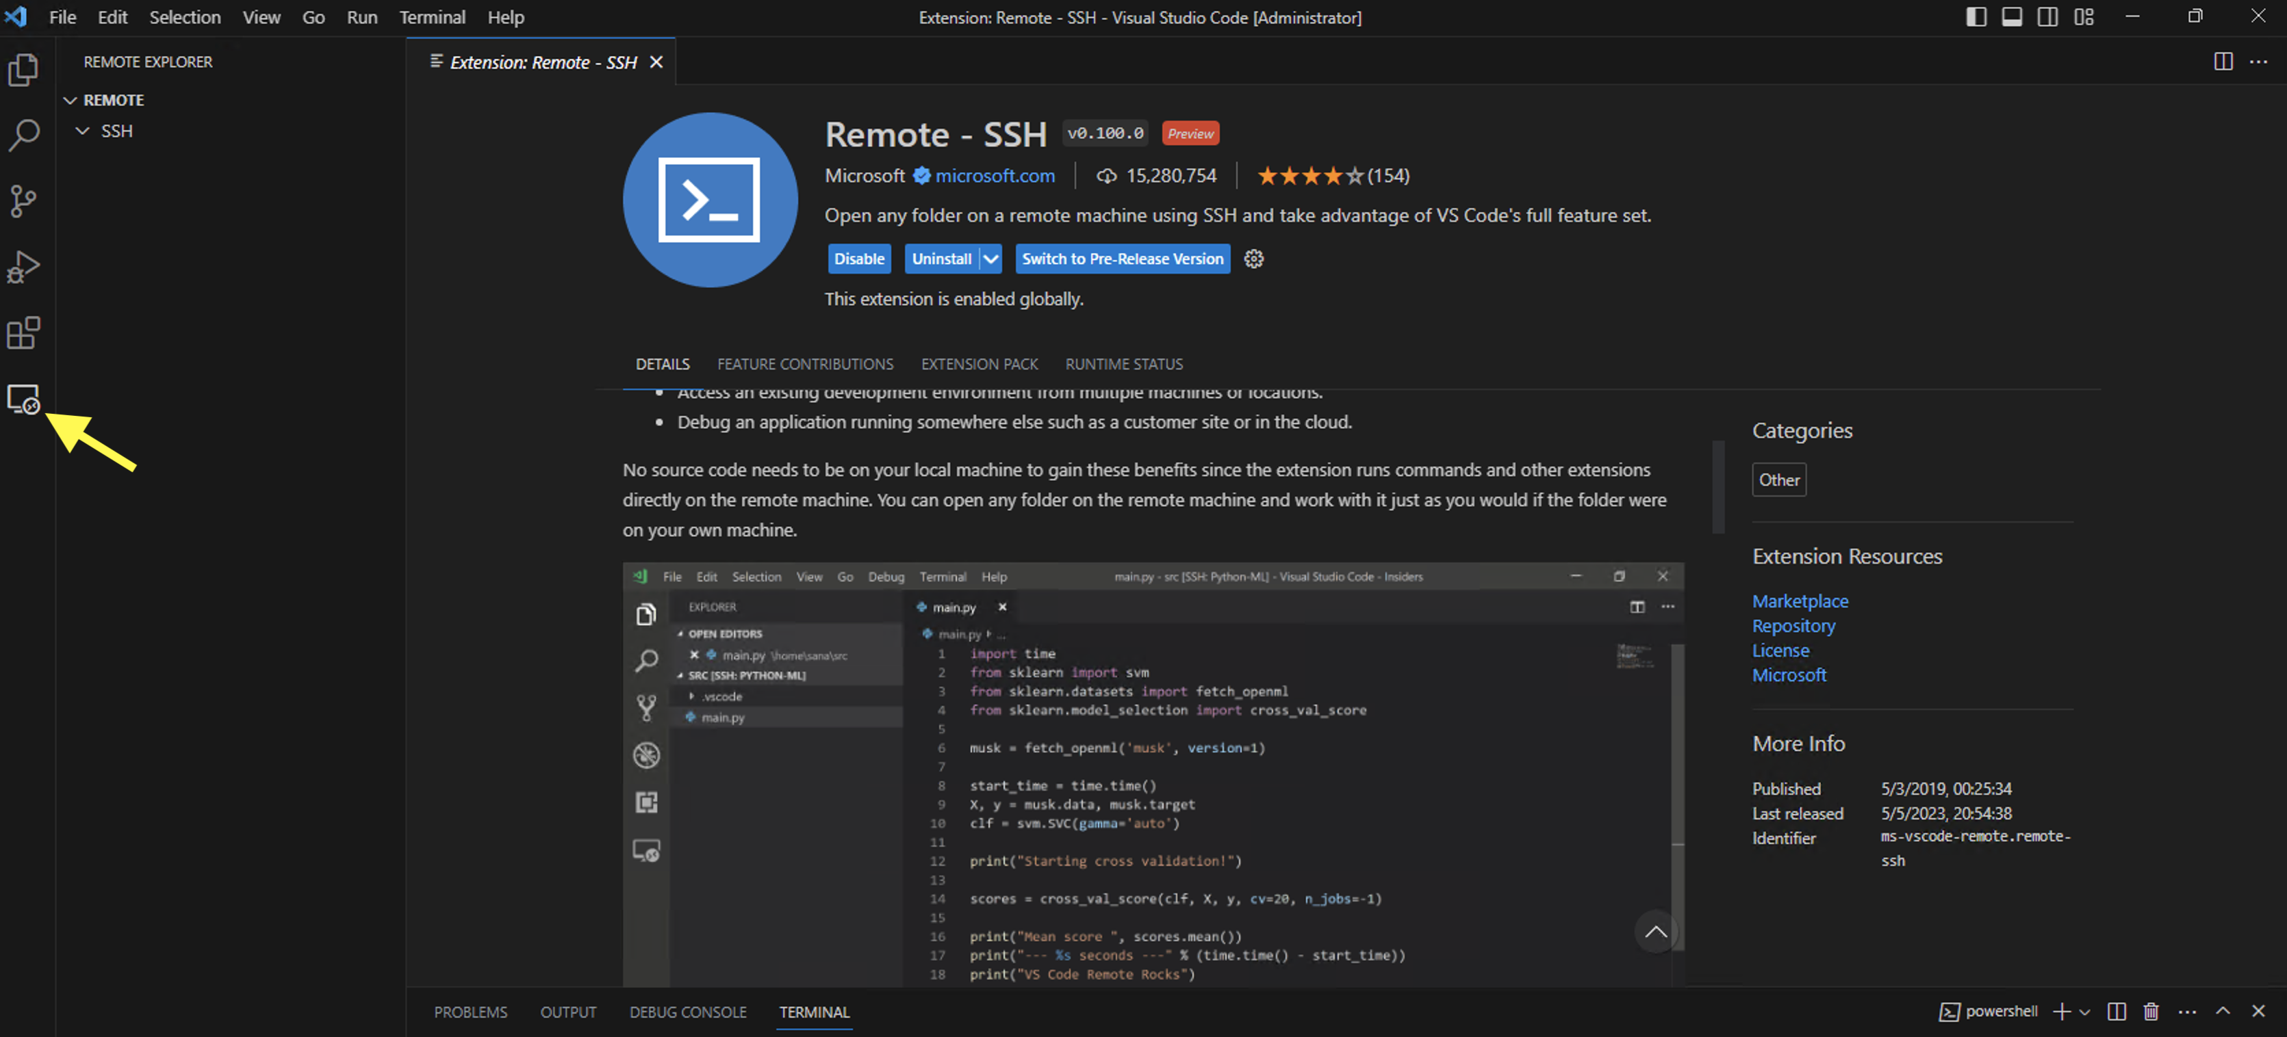Switch to the Feature Contributions tab

click(x=804, y=364)
